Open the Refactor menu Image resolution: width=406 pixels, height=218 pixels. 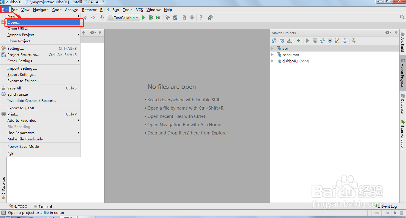tap(89, 10)
